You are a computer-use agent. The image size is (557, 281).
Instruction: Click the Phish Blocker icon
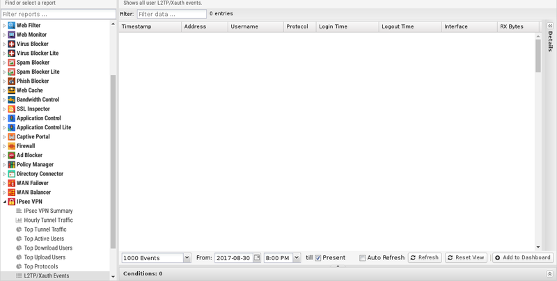[11, 81]
